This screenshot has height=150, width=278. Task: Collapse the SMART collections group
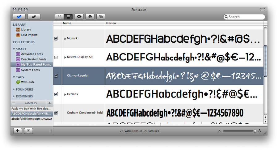pyautogui.click(x=14, y=49)
